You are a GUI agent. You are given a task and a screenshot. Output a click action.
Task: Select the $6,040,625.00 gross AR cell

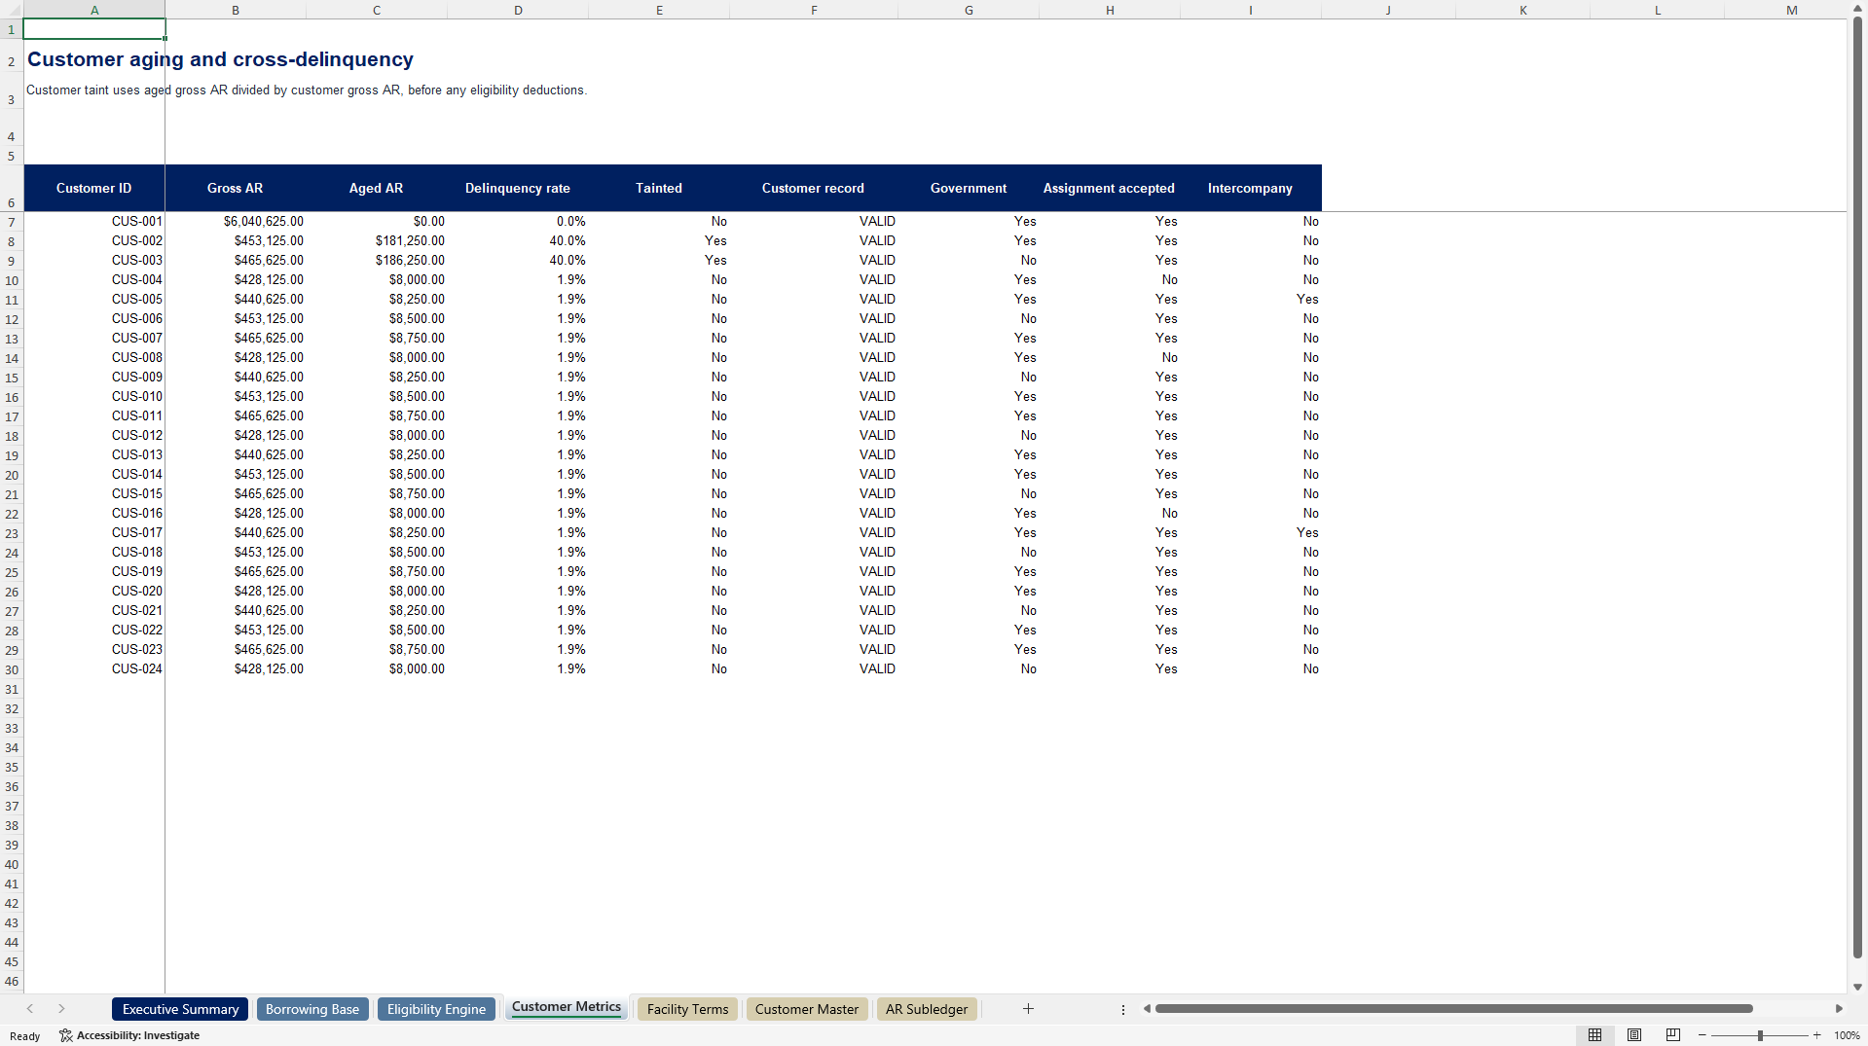236,222
